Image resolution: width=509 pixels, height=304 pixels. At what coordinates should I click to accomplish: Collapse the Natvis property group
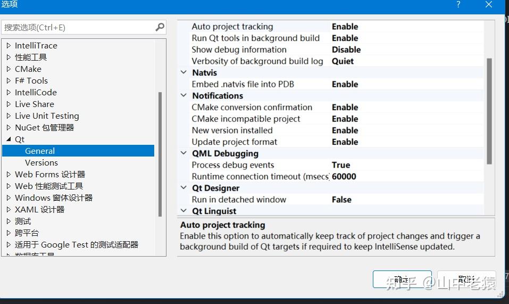(183, 72)
